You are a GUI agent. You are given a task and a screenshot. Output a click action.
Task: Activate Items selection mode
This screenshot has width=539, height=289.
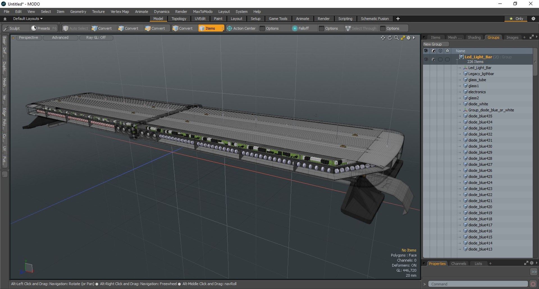(211, 28)
